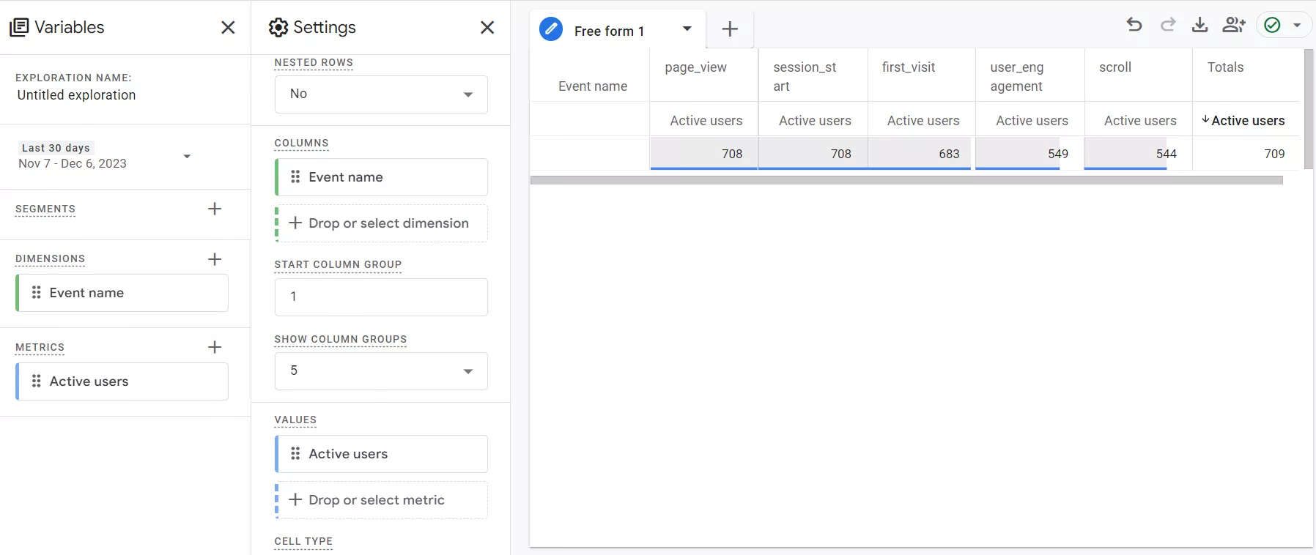Click the Redo arrow icon
The image size is (1316, 555).
(x=1168, y=25)
